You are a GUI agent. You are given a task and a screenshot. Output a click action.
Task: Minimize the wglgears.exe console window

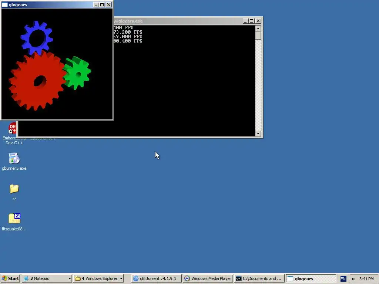[245, 21]
